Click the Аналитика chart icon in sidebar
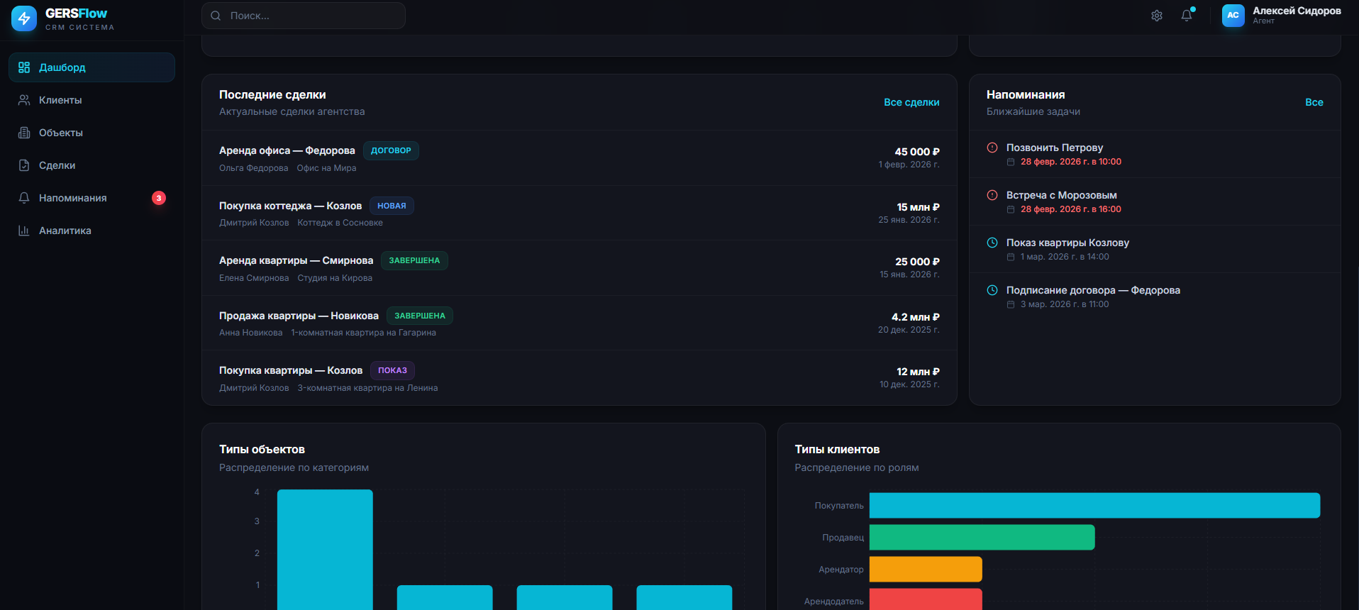The width and height of the screenshot is (1359, 610). tap(24, 231)
